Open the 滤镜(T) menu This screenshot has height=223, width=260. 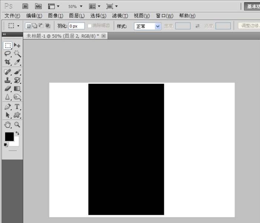(x=120, y=16)
